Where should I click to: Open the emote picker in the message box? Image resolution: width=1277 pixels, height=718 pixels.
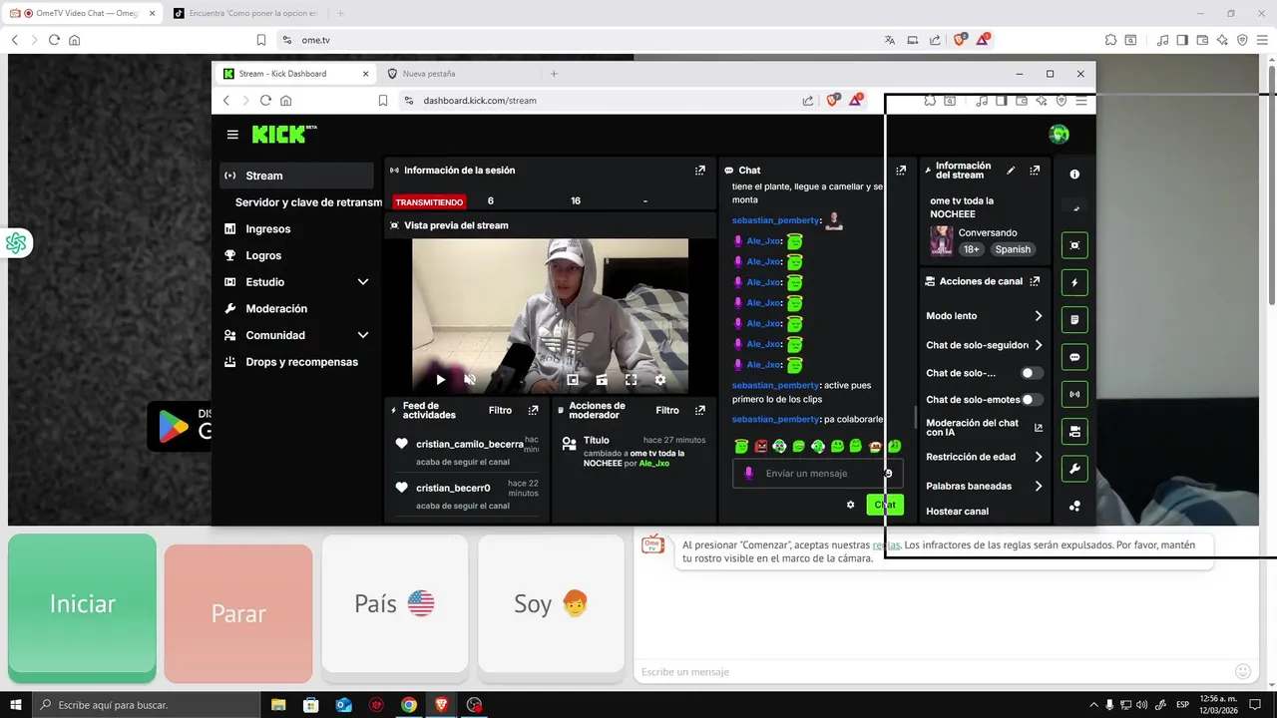(888, 474)
